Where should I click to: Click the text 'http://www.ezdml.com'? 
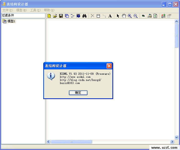75,77
